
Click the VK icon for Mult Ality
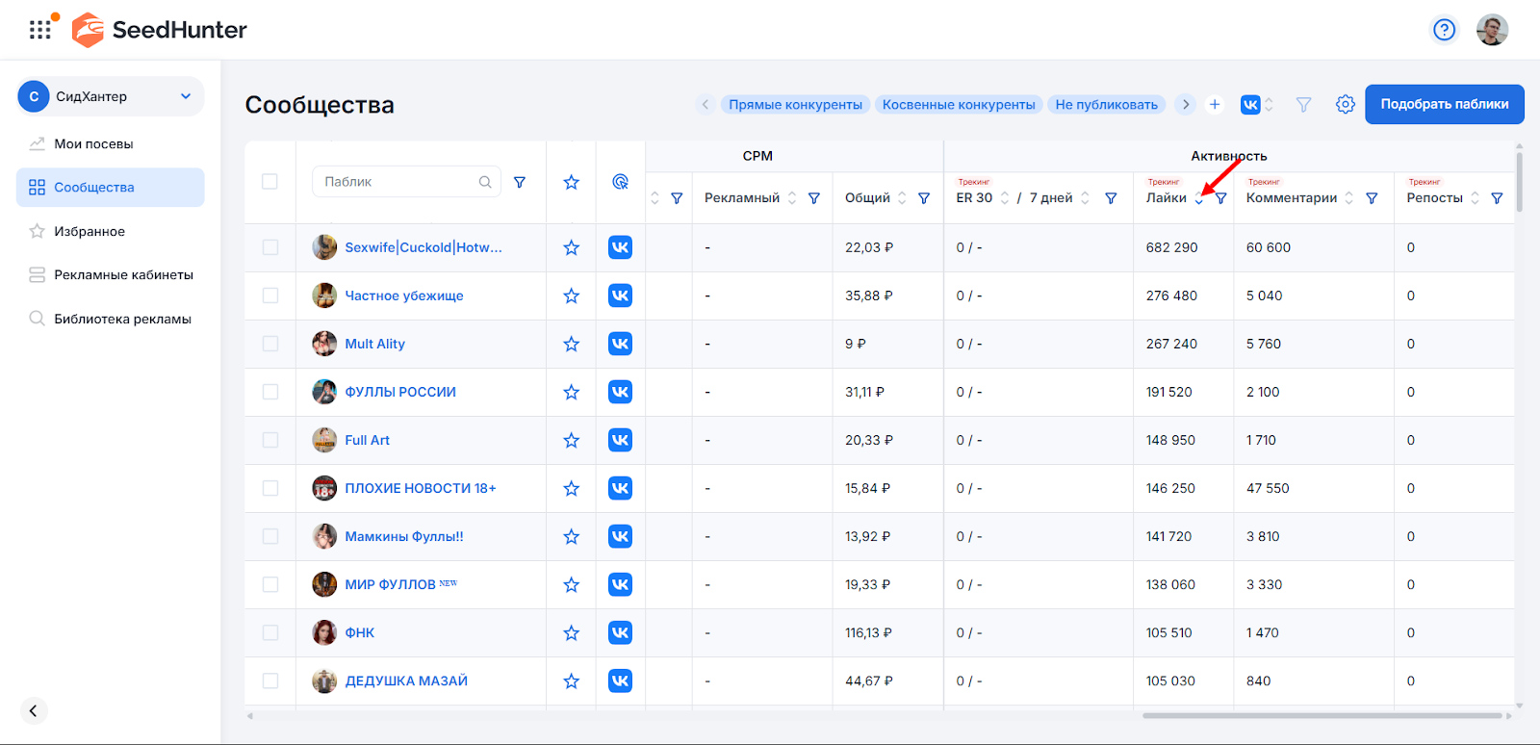pos(620,344)
